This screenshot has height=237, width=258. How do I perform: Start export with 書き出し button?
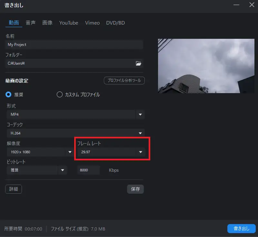tap(241, 229)
